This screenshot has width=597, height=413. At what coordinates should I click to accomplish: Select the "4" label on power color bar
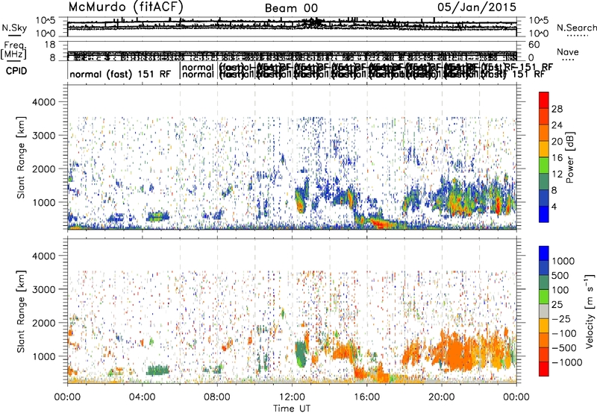tap(554, 207)
